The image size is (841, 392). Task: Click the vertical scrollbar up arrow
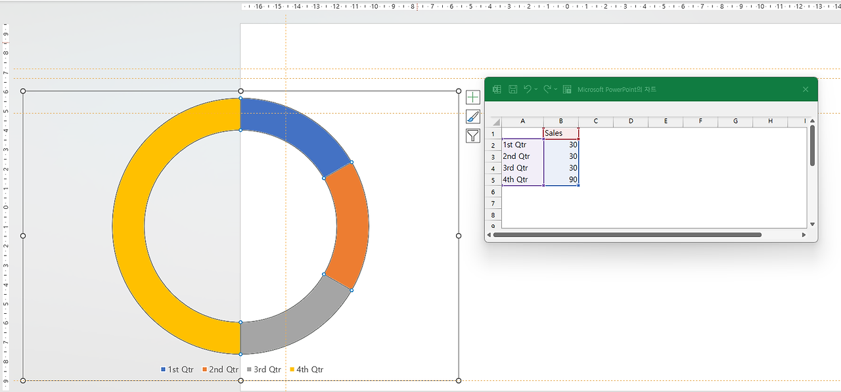coord(812,121)
